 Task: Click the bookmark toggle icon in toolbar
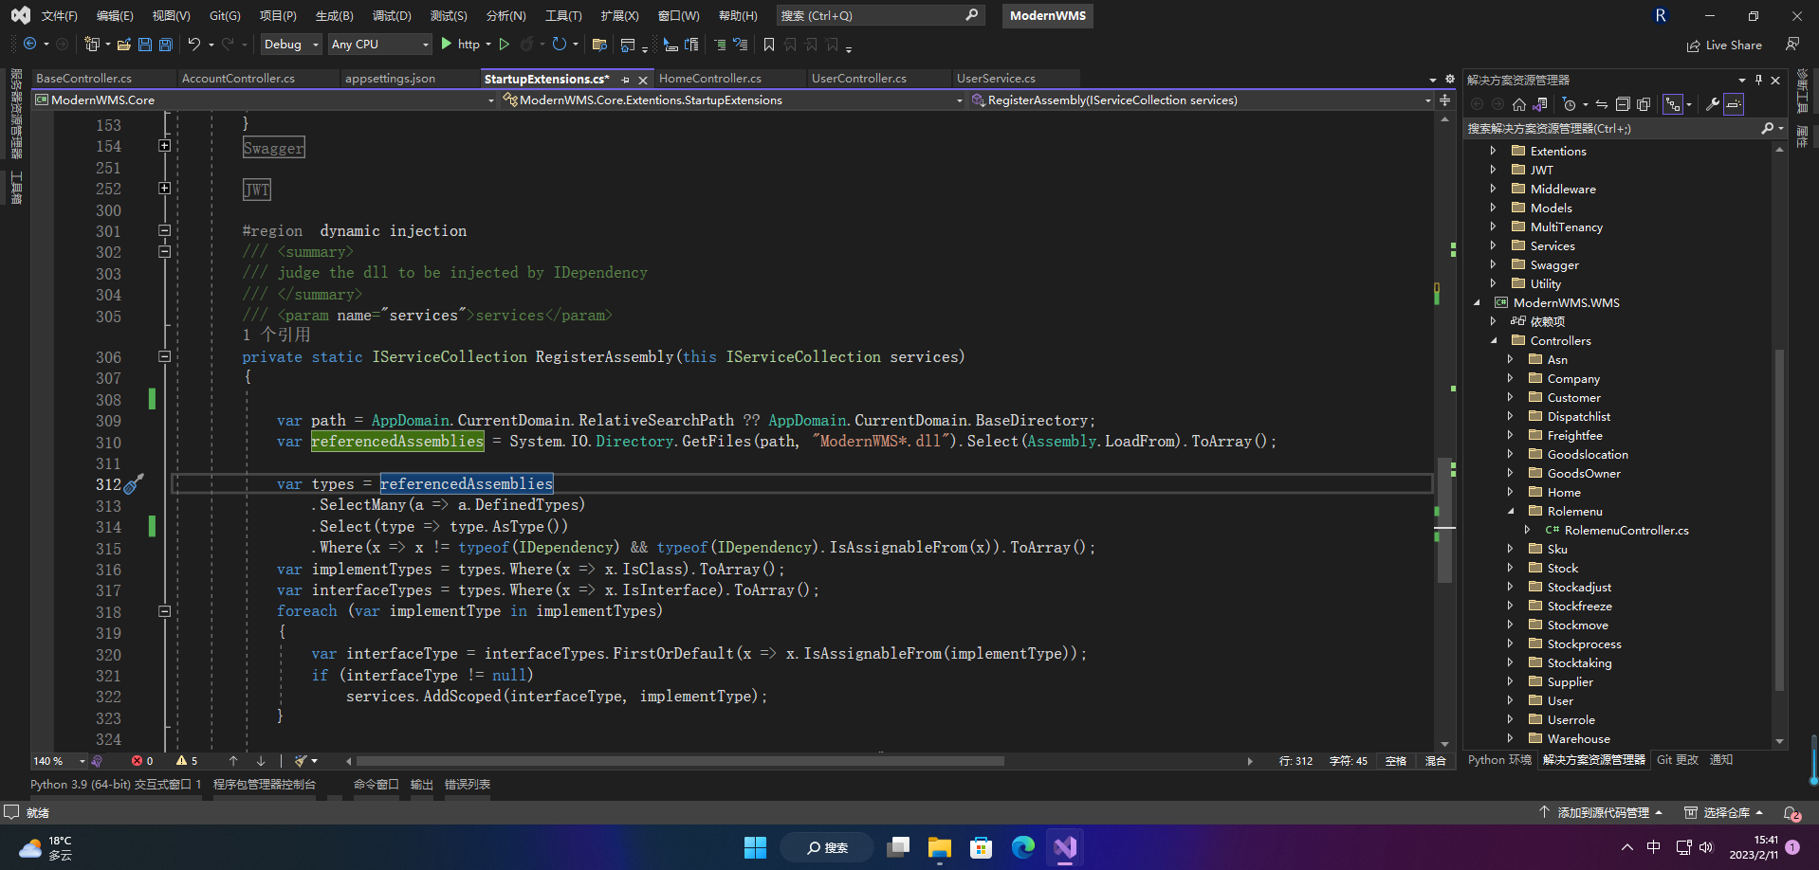(x=769, y=45)
